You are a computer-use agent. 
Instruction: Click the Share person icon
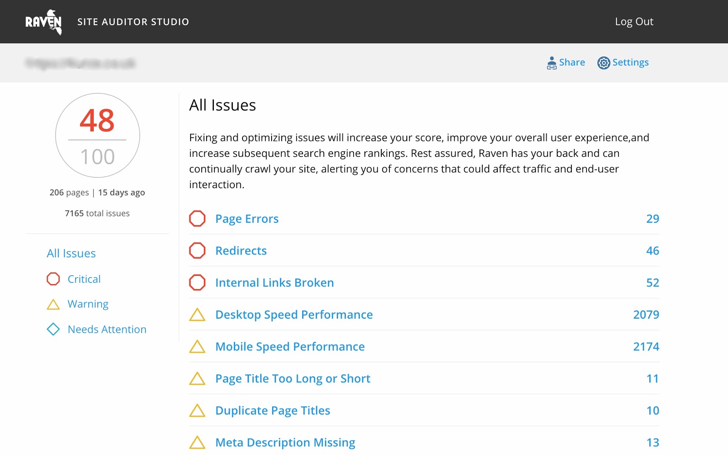(x=551, y=63)
